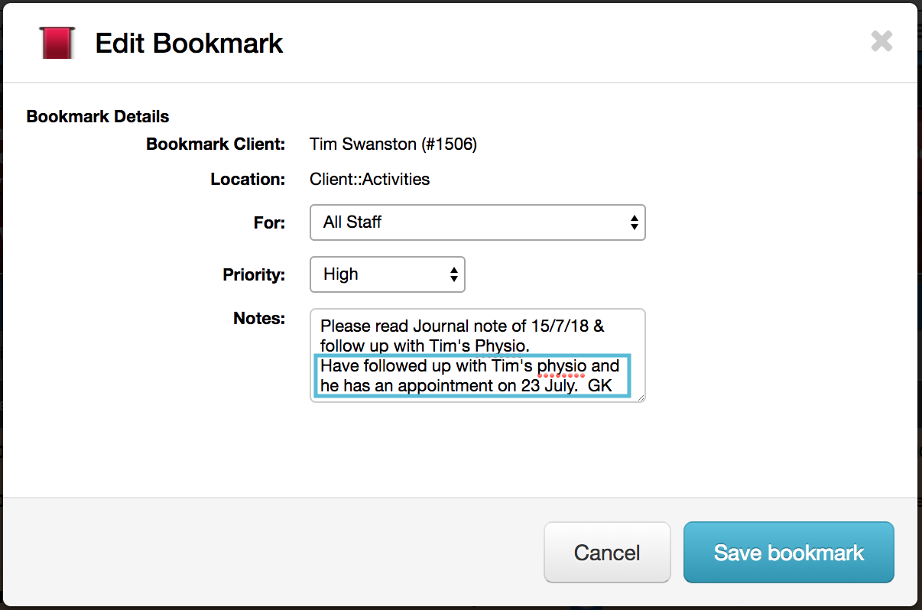
Task: Click the client name Tim Swanston (#1506)
Action: click(393, 144)
